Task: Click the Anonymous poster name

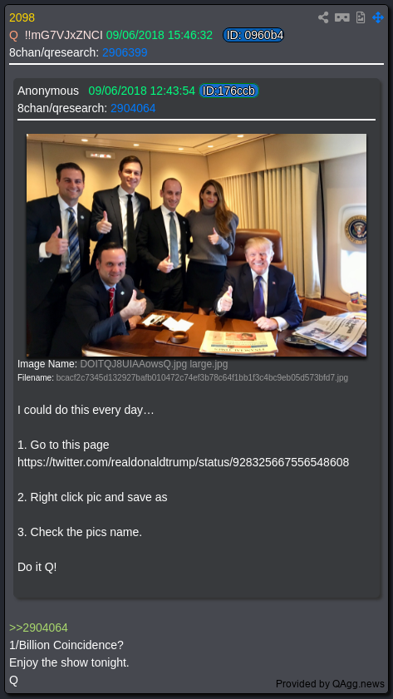Action: click(48, 91)
